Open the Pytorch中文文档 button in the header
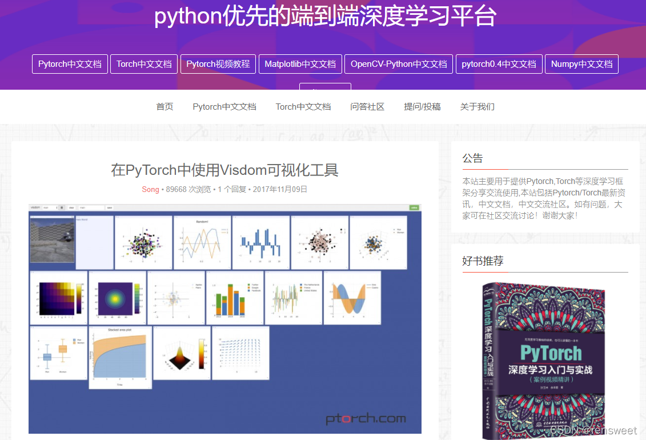646x440 pixels. click(70, 64)
